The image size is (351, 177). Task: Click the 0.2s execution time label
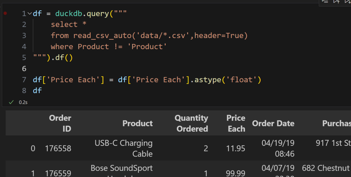coord(23,102)
